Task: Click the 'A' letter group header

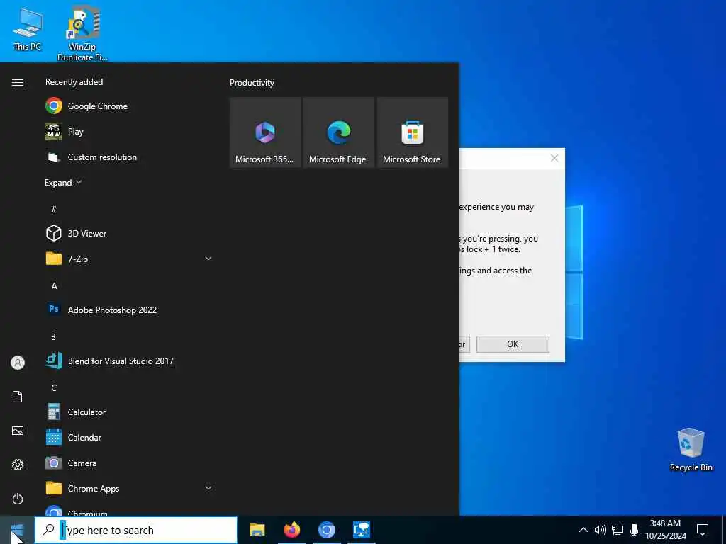Action: click(x=54, y=286)
